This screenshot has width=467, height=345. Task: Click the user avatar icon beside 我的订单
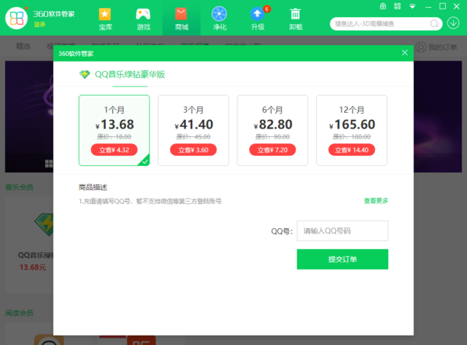pyautogui.click(x=420, y=47)
